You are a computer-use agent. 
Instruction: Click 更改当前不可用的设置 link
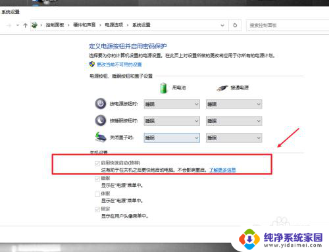pyautogui.click(x=119, y=64)
